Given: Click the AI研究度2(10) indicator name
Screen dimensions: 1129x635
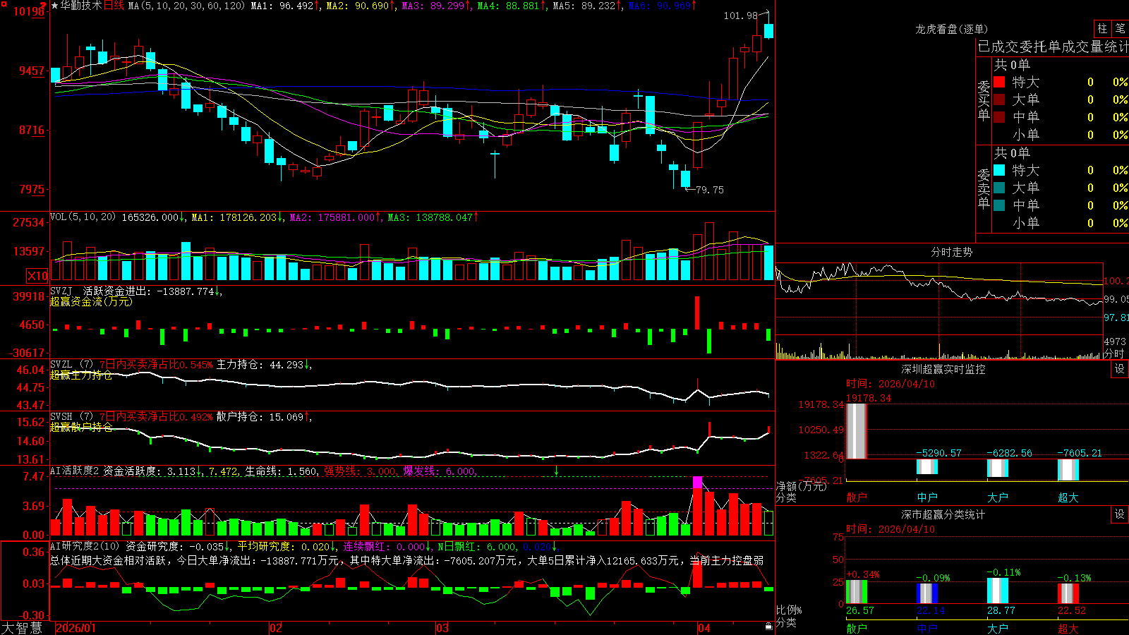Looking at the screenshot, I should tap(85, 546).
